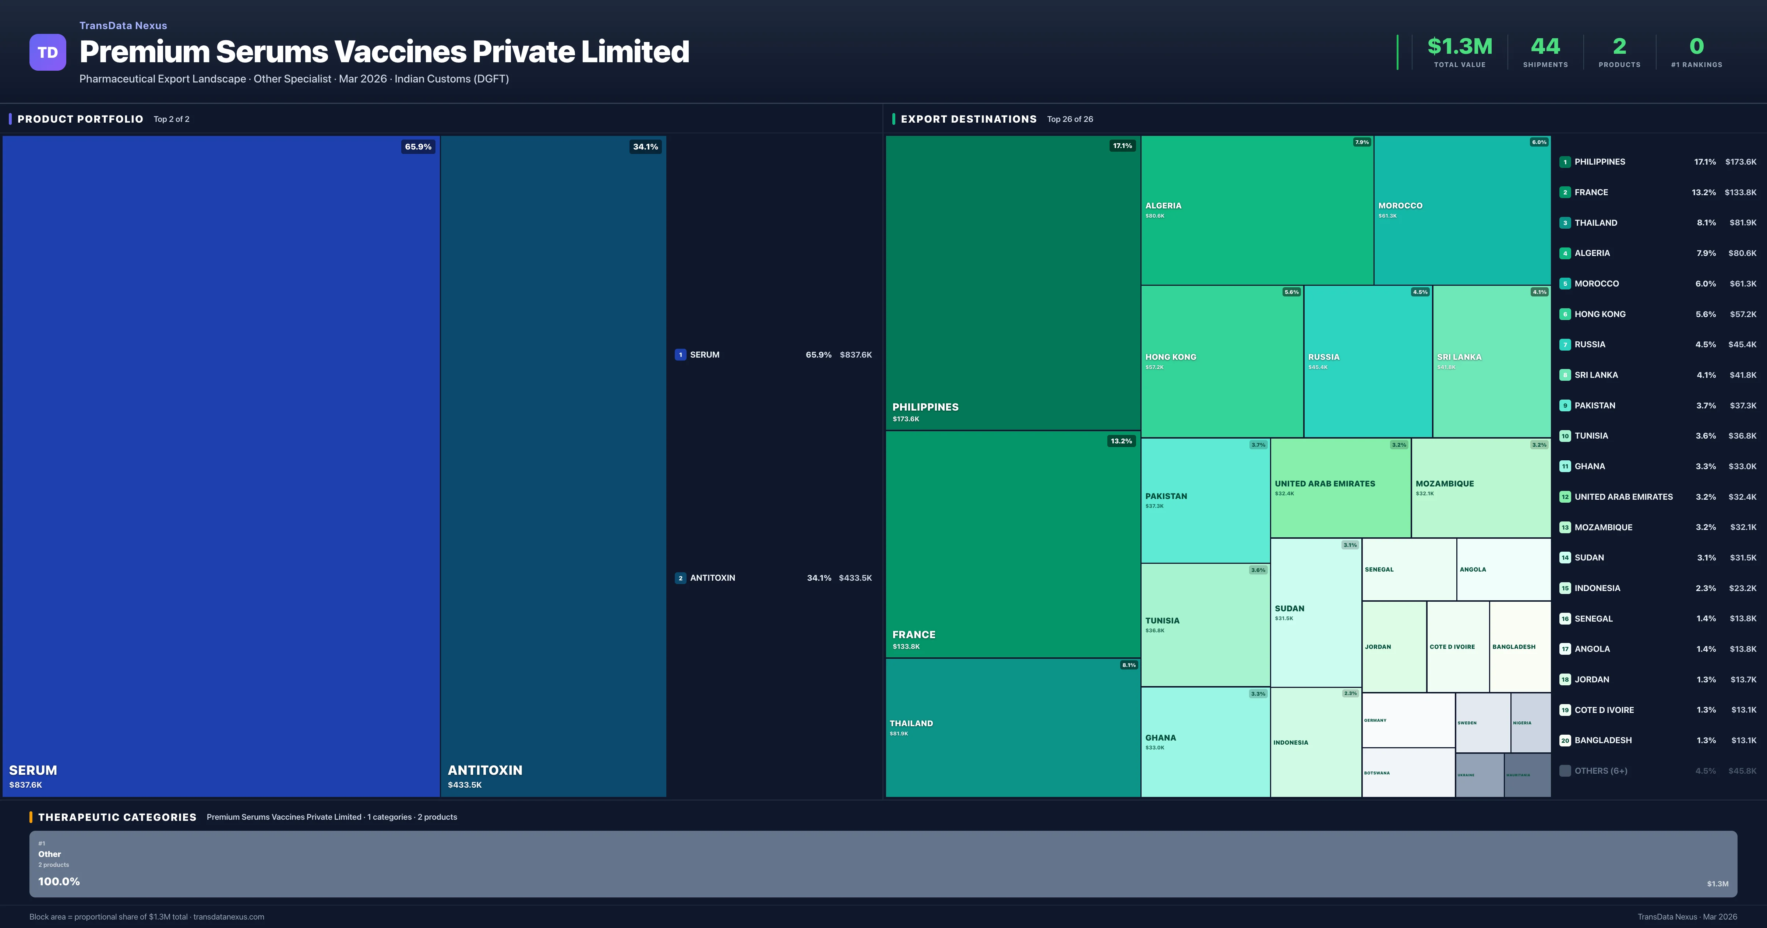Select the PRODUCT PORTFOLIO section header
The width and height of the screenshot is (1767, 928).
80,119
